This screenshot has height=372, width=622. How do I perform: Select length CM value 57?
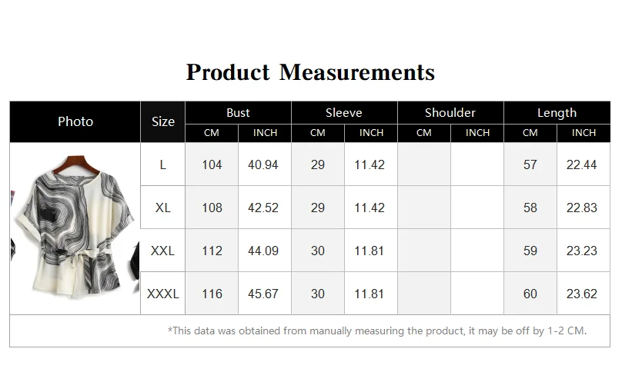(x=530, y=164)
